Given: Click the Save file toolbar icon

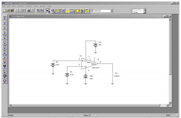Looking at the screenshot, I should pos(12,11).
